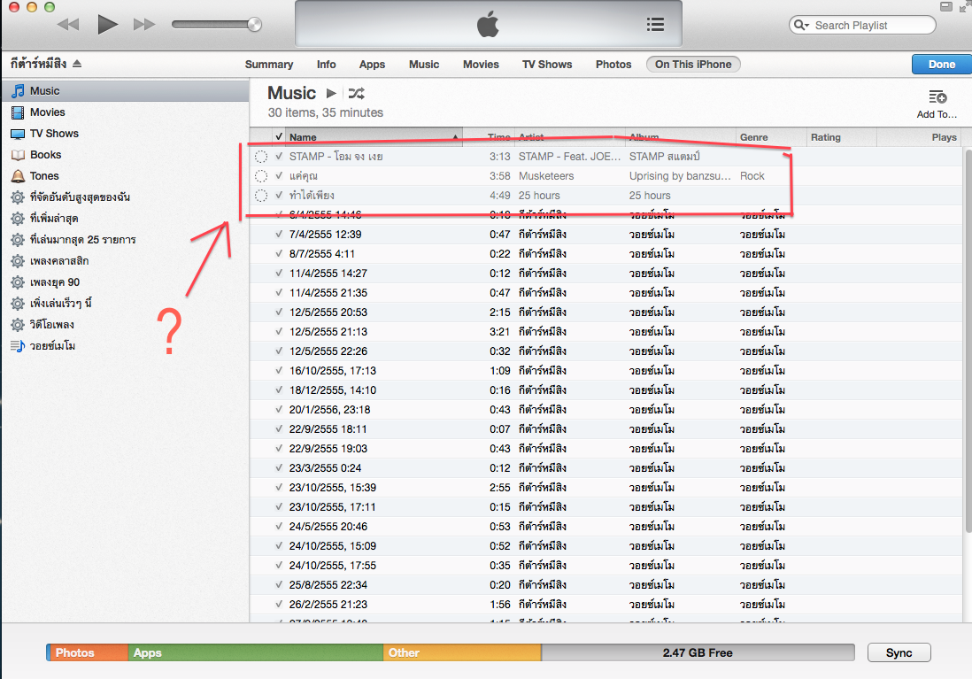The height and width of the screenshot is (679, 972).
Task: Open the TV Shows tab
Action: coord(547,65)
